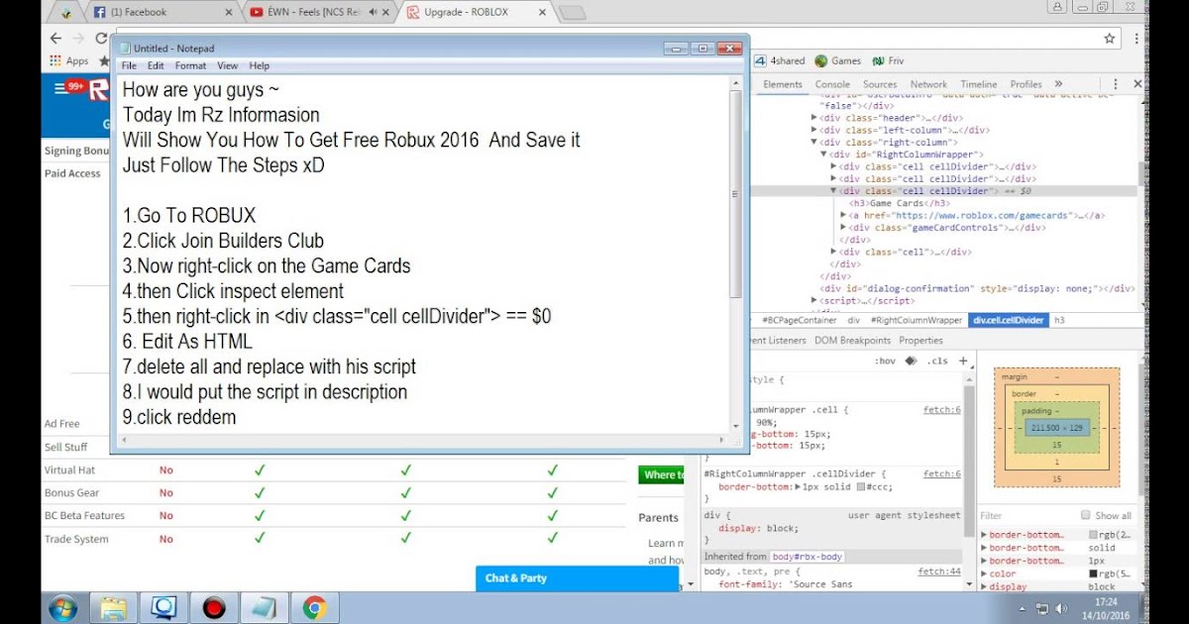Switch to the Facebook browser tab
The height and width of the screenshot is (624, 1189).
pos(165,12)
